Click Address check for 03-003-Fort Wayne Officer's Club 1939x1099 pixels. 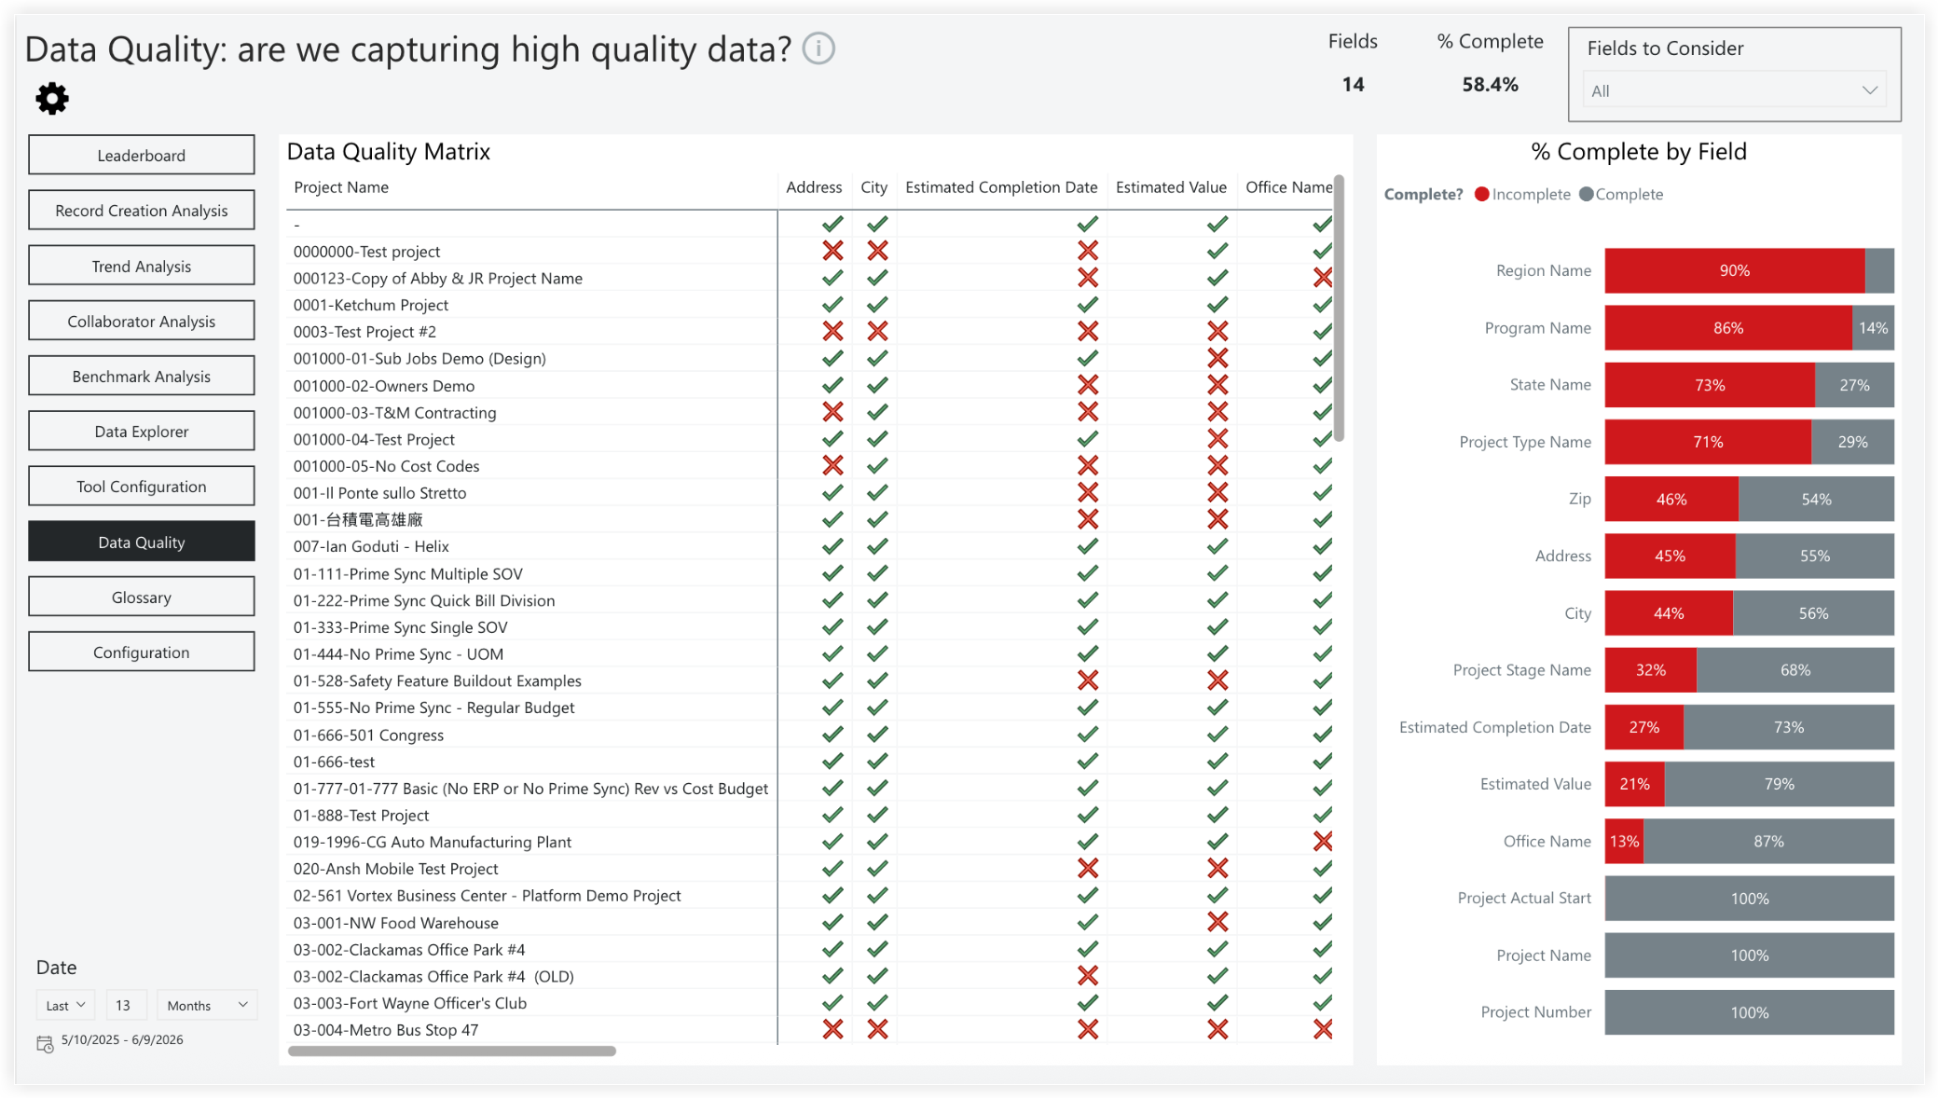pyautogui.click(x=832, y=1003)
